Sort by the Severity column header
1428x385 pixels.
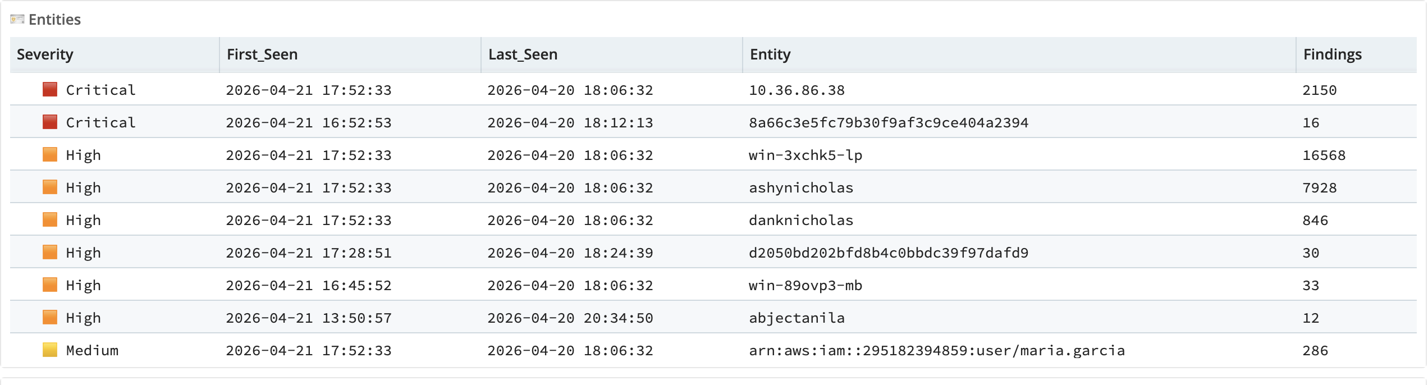tap(45, 54)
